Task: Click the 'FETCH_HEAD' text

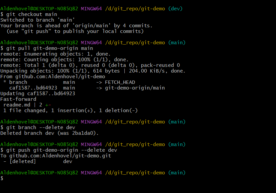Action: coord(120,82)
